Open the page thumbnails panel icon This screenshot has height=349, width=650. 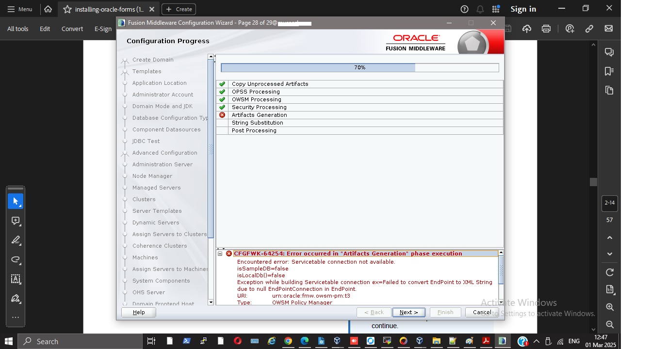pyautogui.click(x=609, y=90)
